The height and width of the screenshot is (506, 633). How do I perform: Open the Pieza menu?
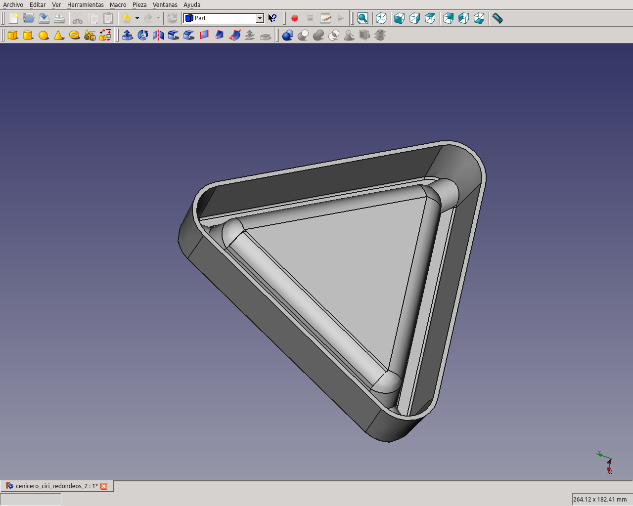pos(139,4)
